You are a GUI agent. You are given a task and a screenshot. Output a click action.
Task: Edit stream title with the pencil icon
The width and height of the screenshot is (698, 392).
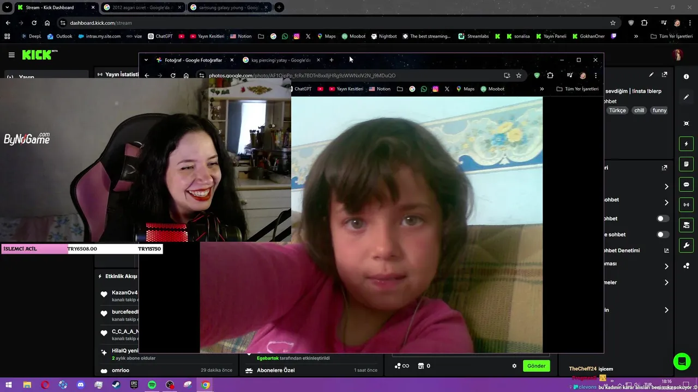(x=651, y=75)
